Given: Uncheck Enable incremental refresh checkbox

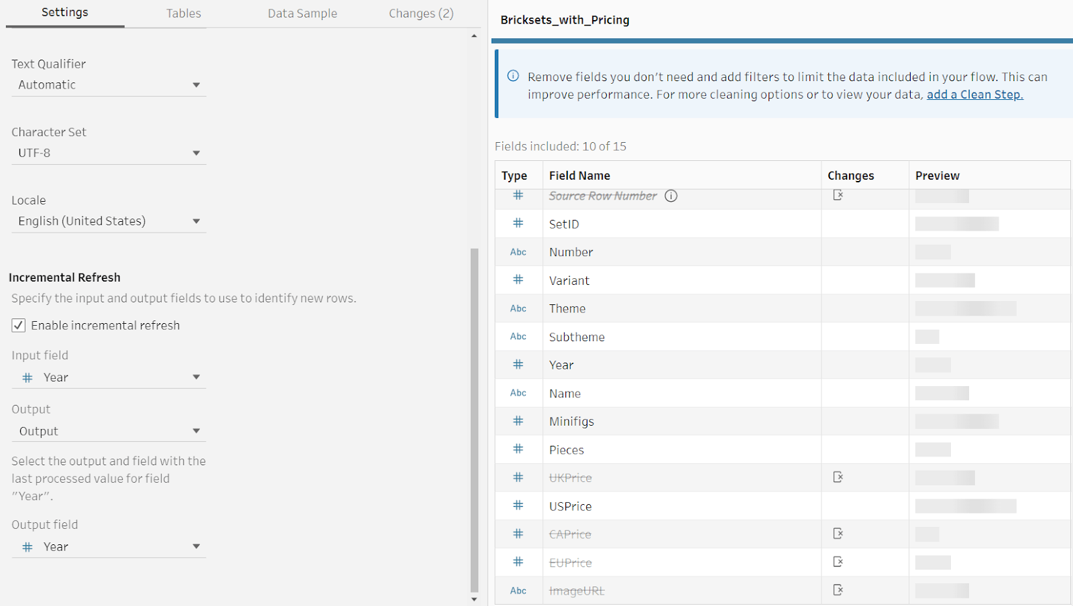Looking at the screenshot, I should pyautogui.click(x=19, y=326).
